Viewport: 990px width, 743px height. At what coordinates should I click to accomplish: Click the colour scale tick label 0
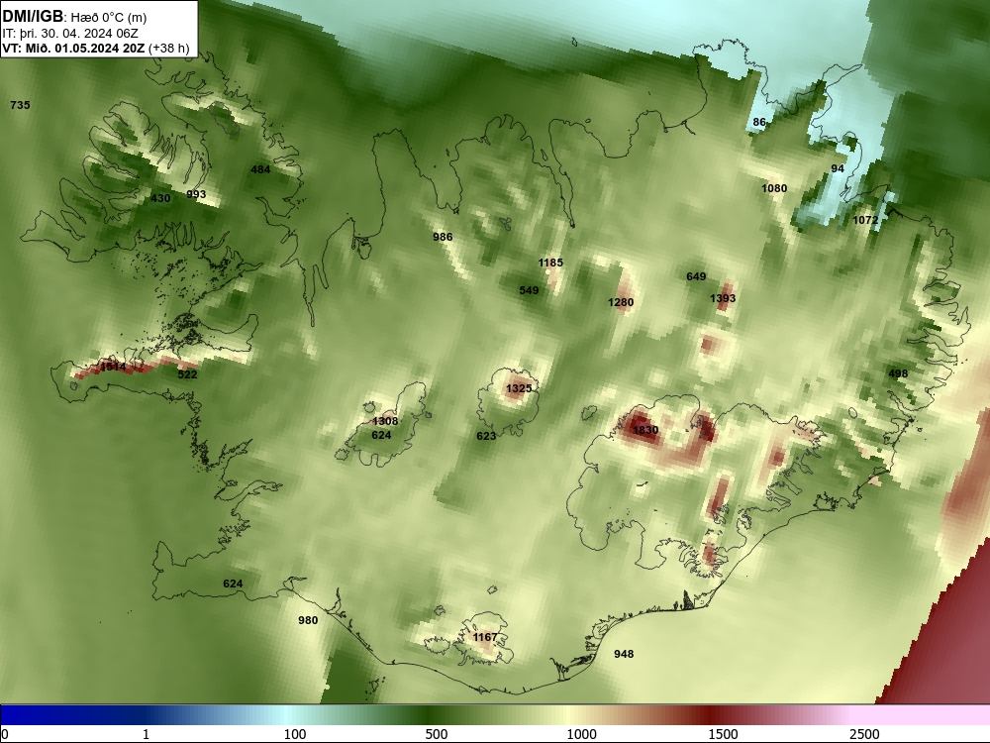pyautogui.click(x=6, y=734)
